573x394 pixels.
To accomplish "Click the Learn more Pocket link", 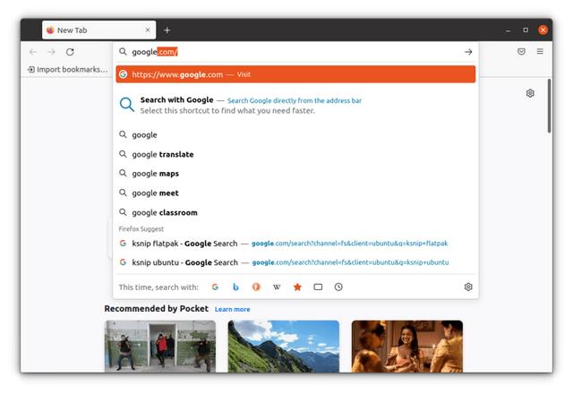I will tap(233, 309).
